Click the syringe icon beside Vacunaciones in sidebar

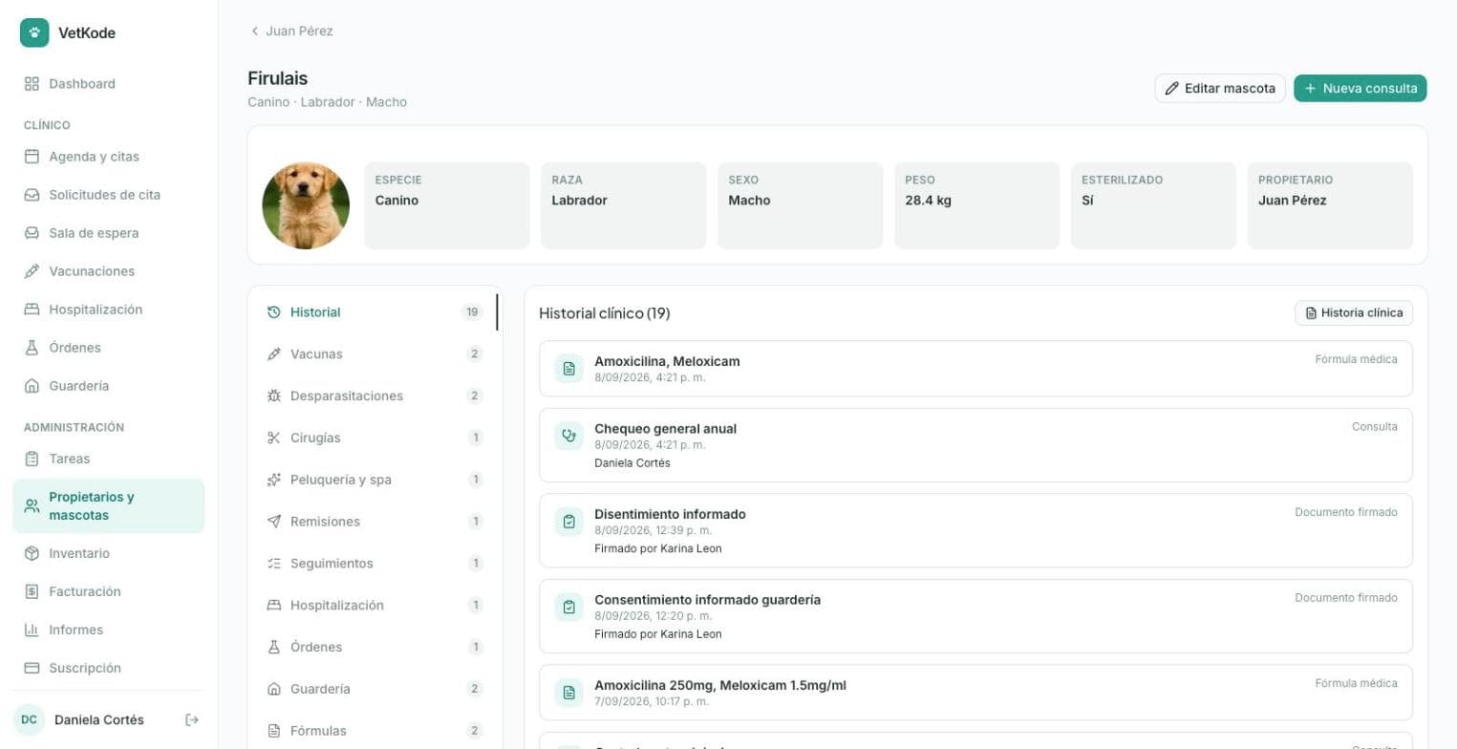click(32, 271)
